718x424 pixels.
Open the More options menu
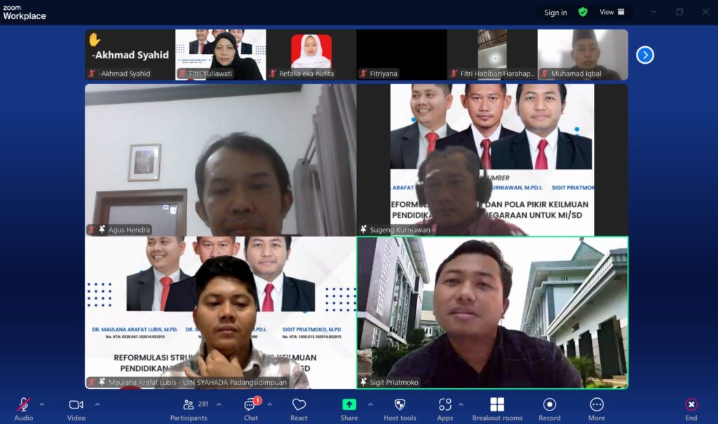point(597,409)
